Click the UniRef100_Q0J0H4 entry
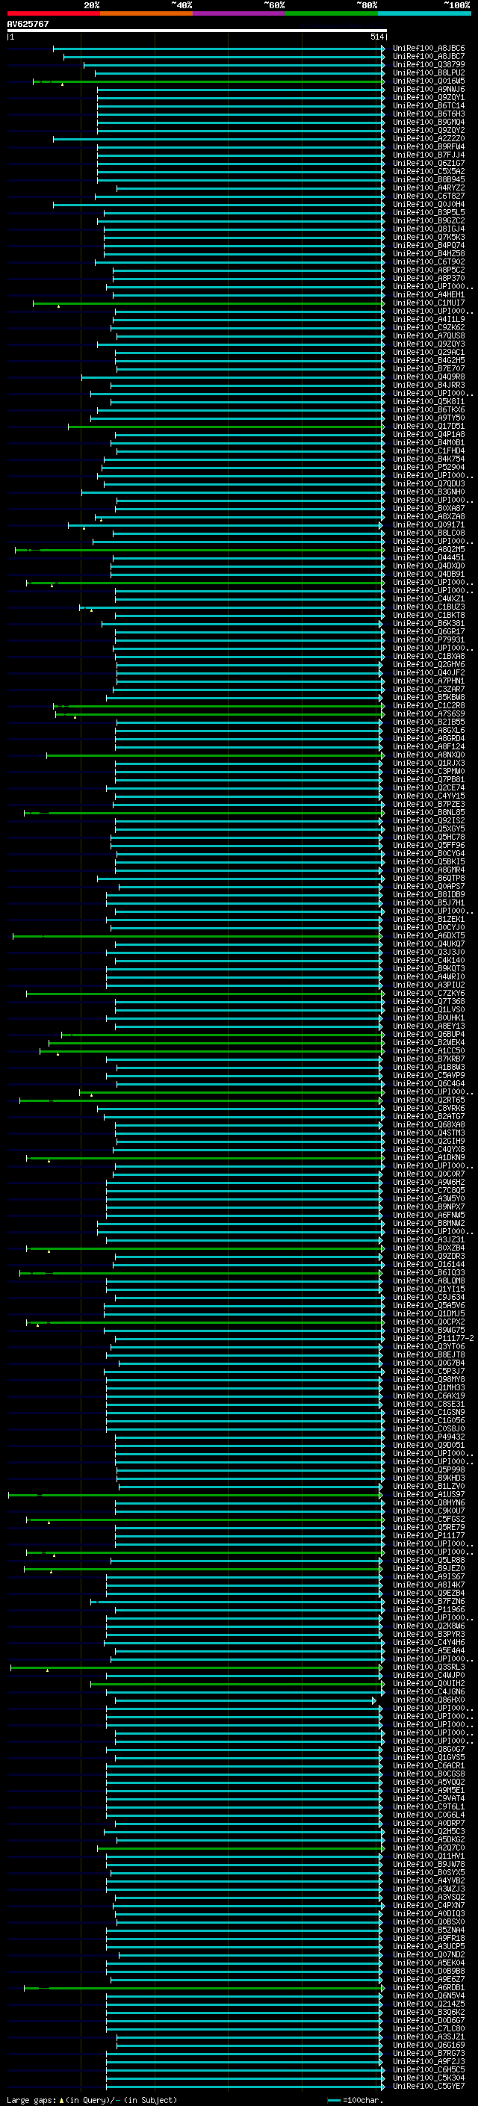The height and width of the screenshot is (2106, 478). tap(429, 205)
